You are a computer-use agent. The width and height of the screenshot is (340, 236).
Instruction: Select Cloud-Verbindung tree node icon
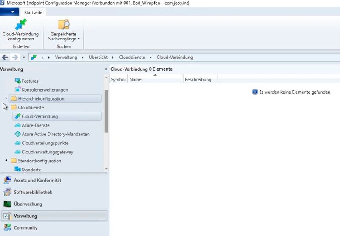click(17, 116)
